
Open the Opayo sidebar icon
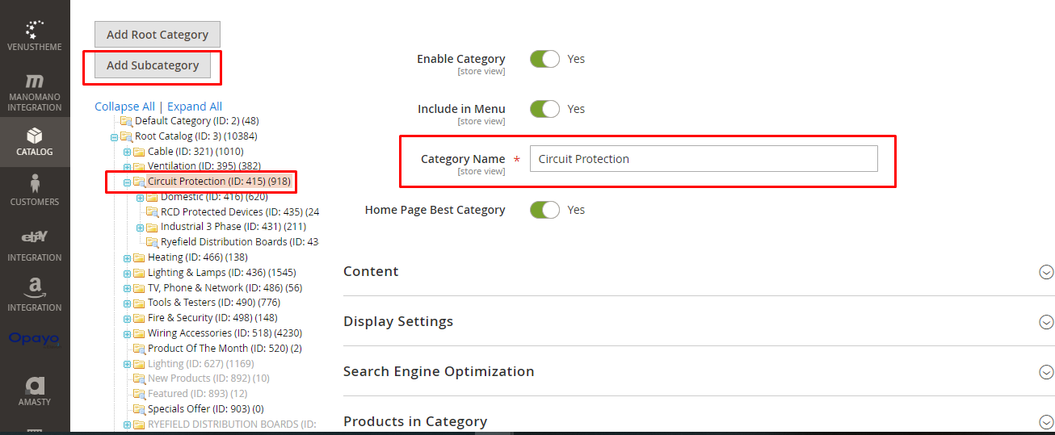pyautogui.click(x=35, y=339)
